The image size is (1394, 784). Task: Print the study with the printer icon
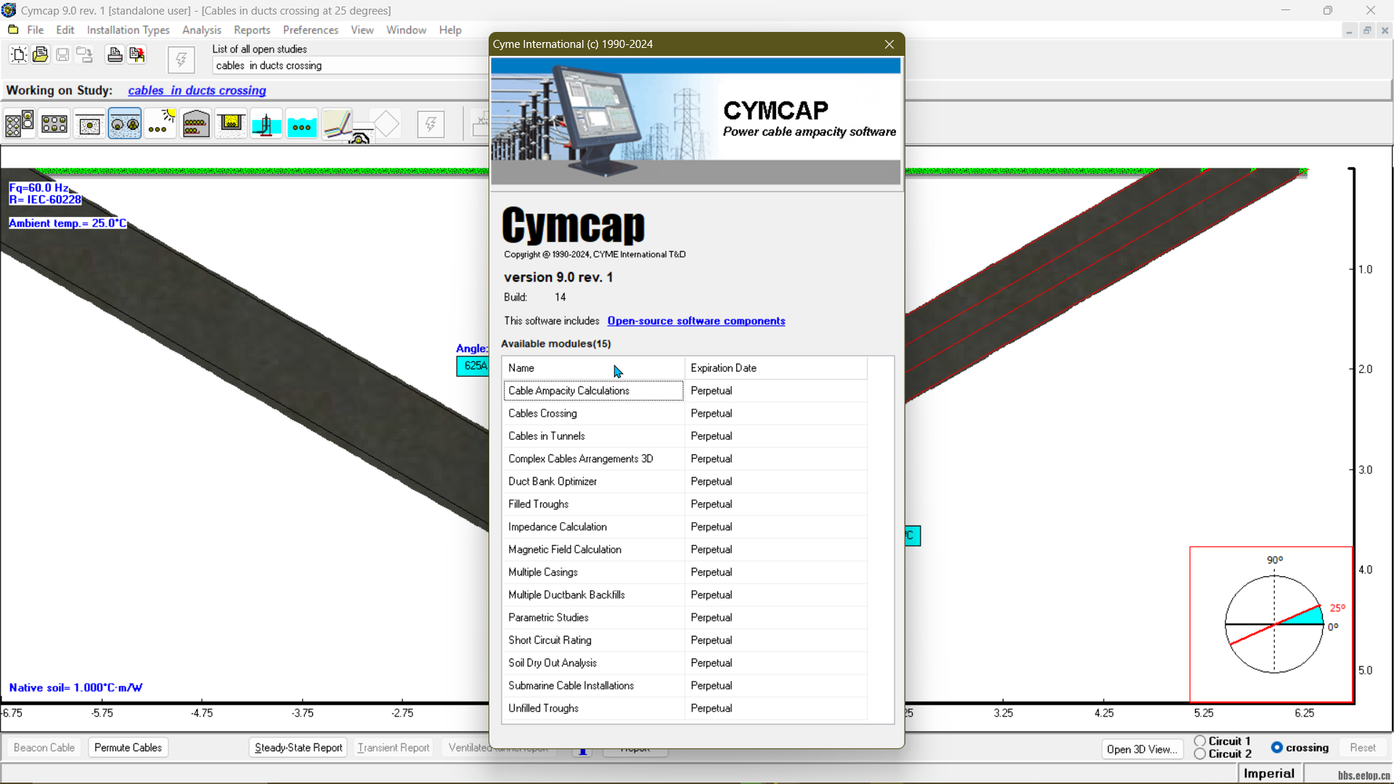pyautogui.click(x=115, y=54)
